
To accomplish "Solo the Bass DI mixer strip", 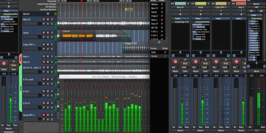I will 185,72.
